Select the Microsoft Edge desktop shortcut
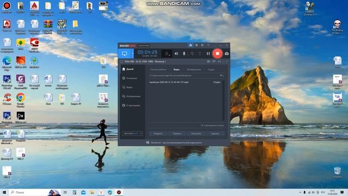 [x=7, y=63]
